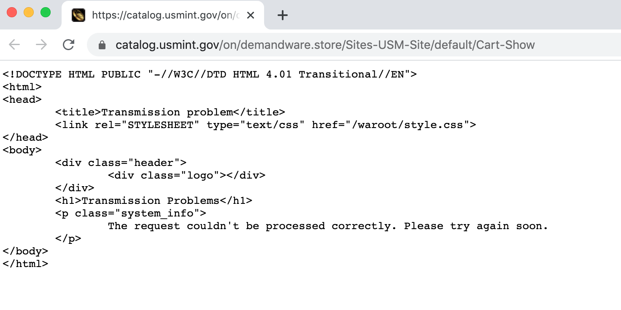The image size is (621, 310).
Task: Minimize window using yellow button
Action: [29, 13]
